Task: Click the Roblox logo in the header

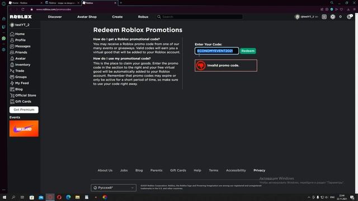Action: click(21, 17)
